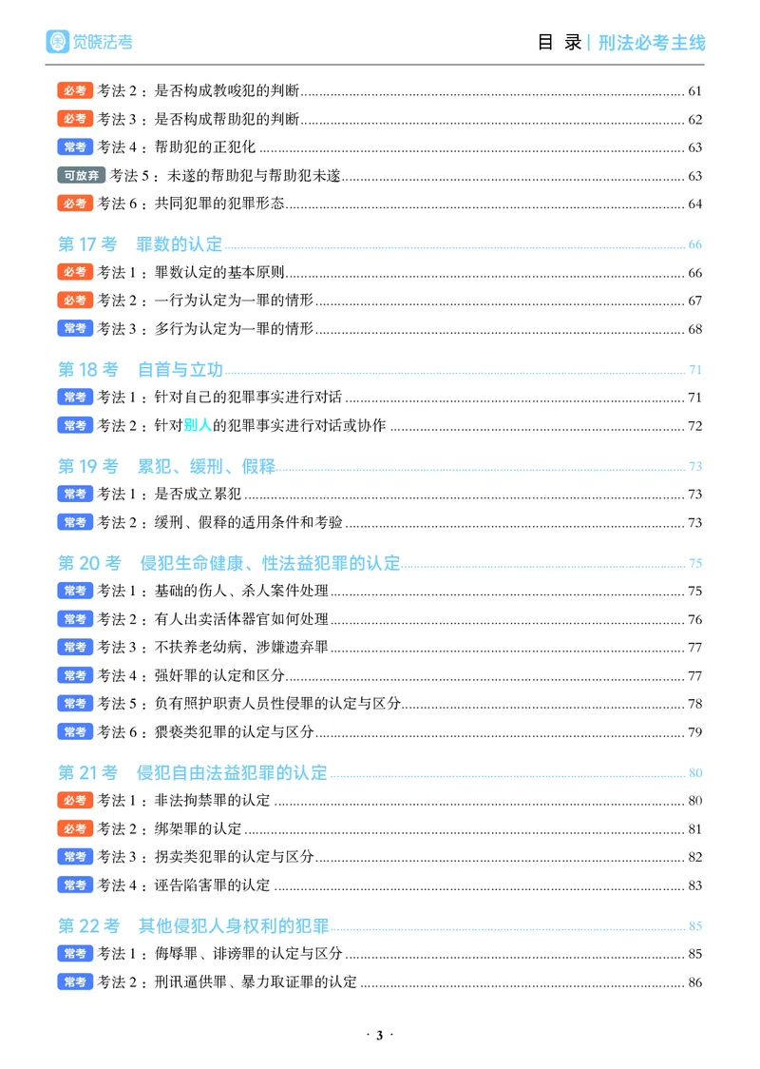The image size is (760, 1069).
Task: Open chapter heading 第 20 考 侵犯生命健康、性法益犯罪的认定
Action: pos(229,563)
